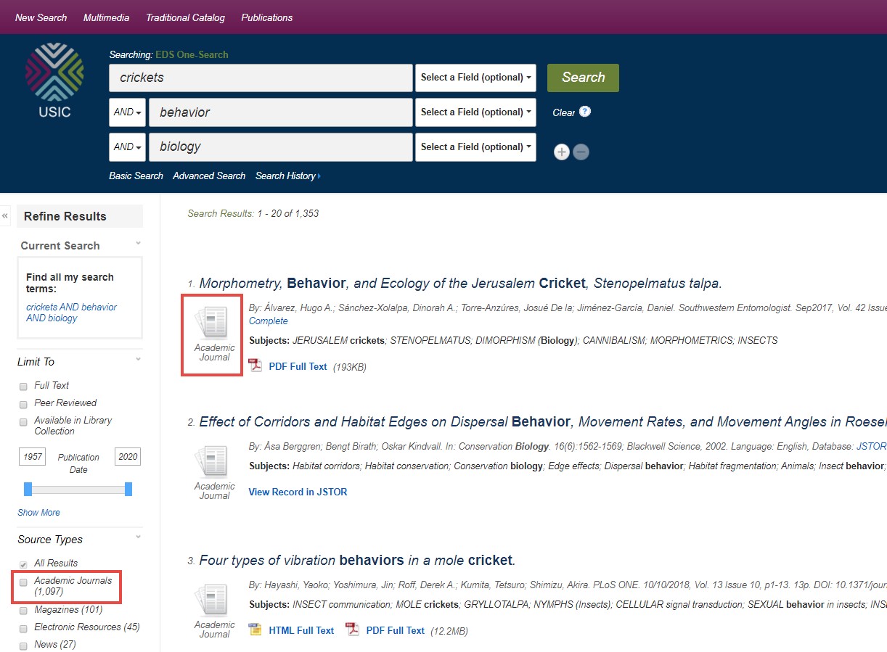The width and height of the screenshot is (887, 652).
Task: Open the Traditional Catalog menu item
Action: (185, 17)
